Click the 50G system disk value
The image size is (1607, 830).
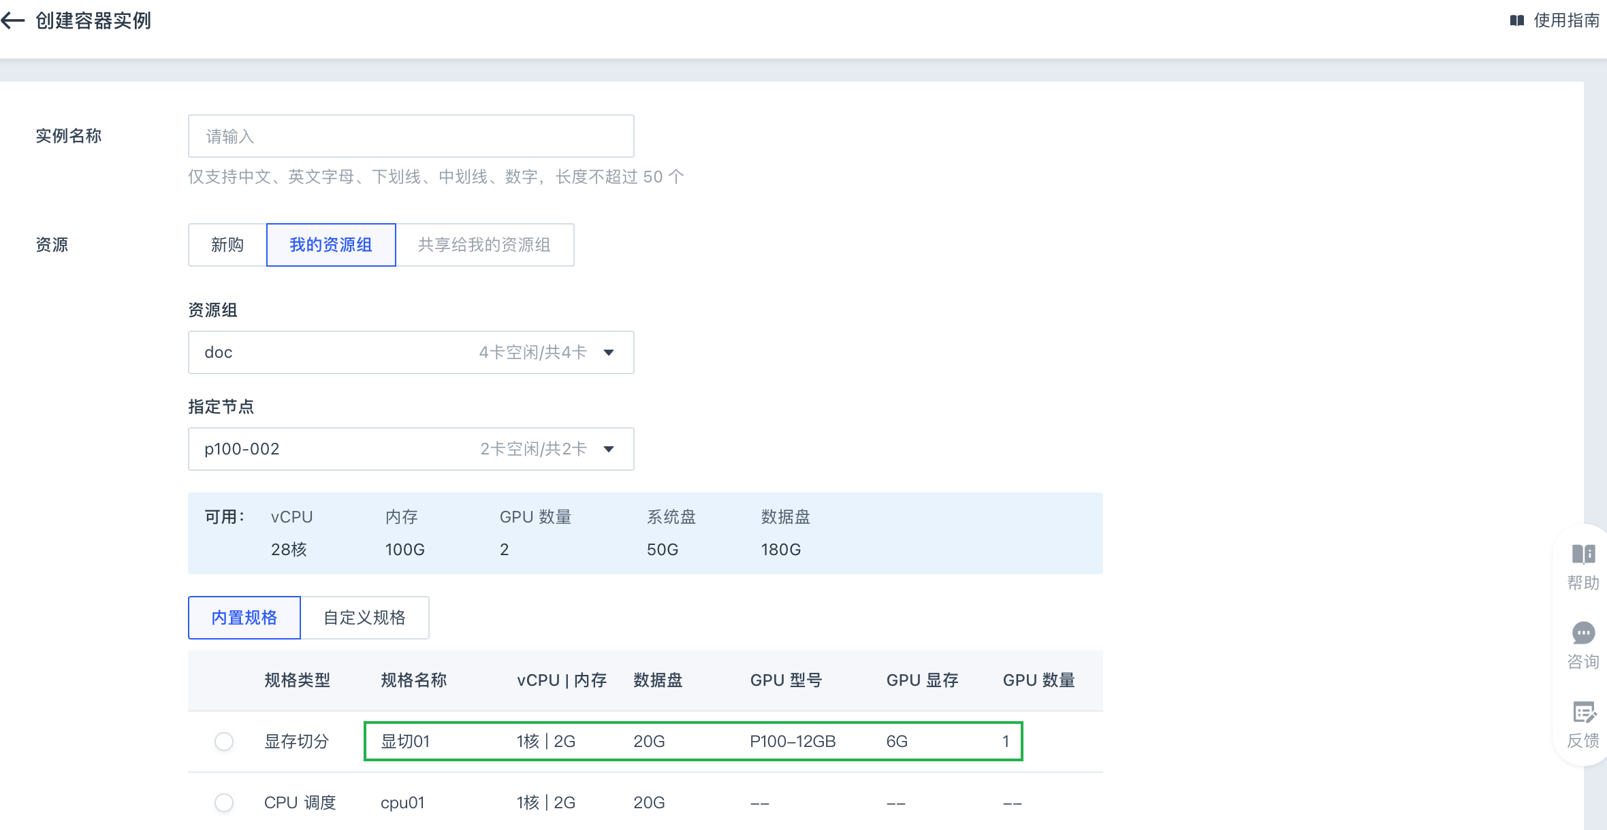663,550
